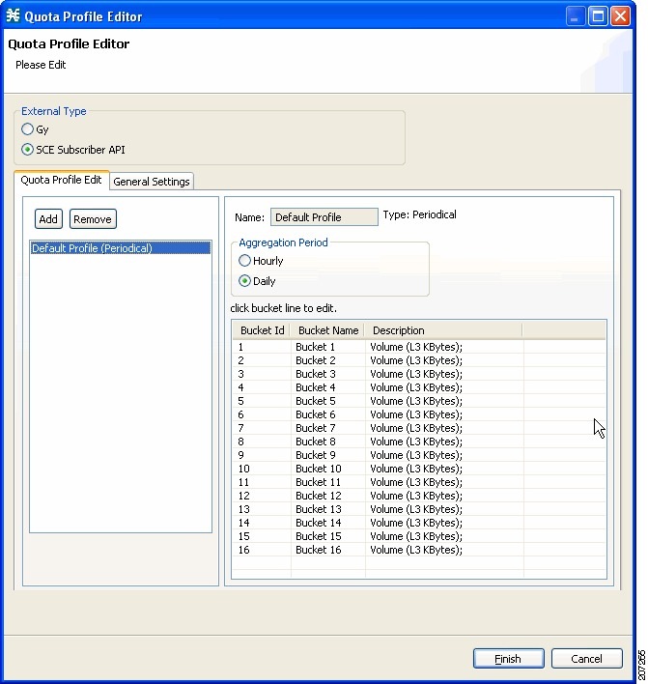The height and width of the screenshot is (684, 648).
Task: Click the Bucket Id column header
Action: (x=262, y=330)
